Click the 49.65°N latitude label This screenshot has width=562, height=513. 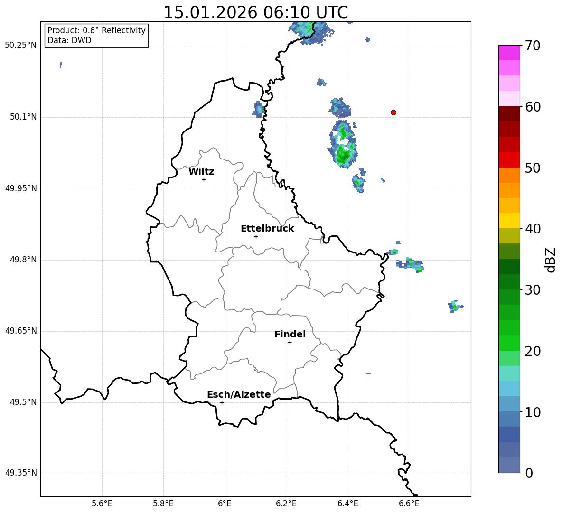pyautogui.click(x=21, y=331)
